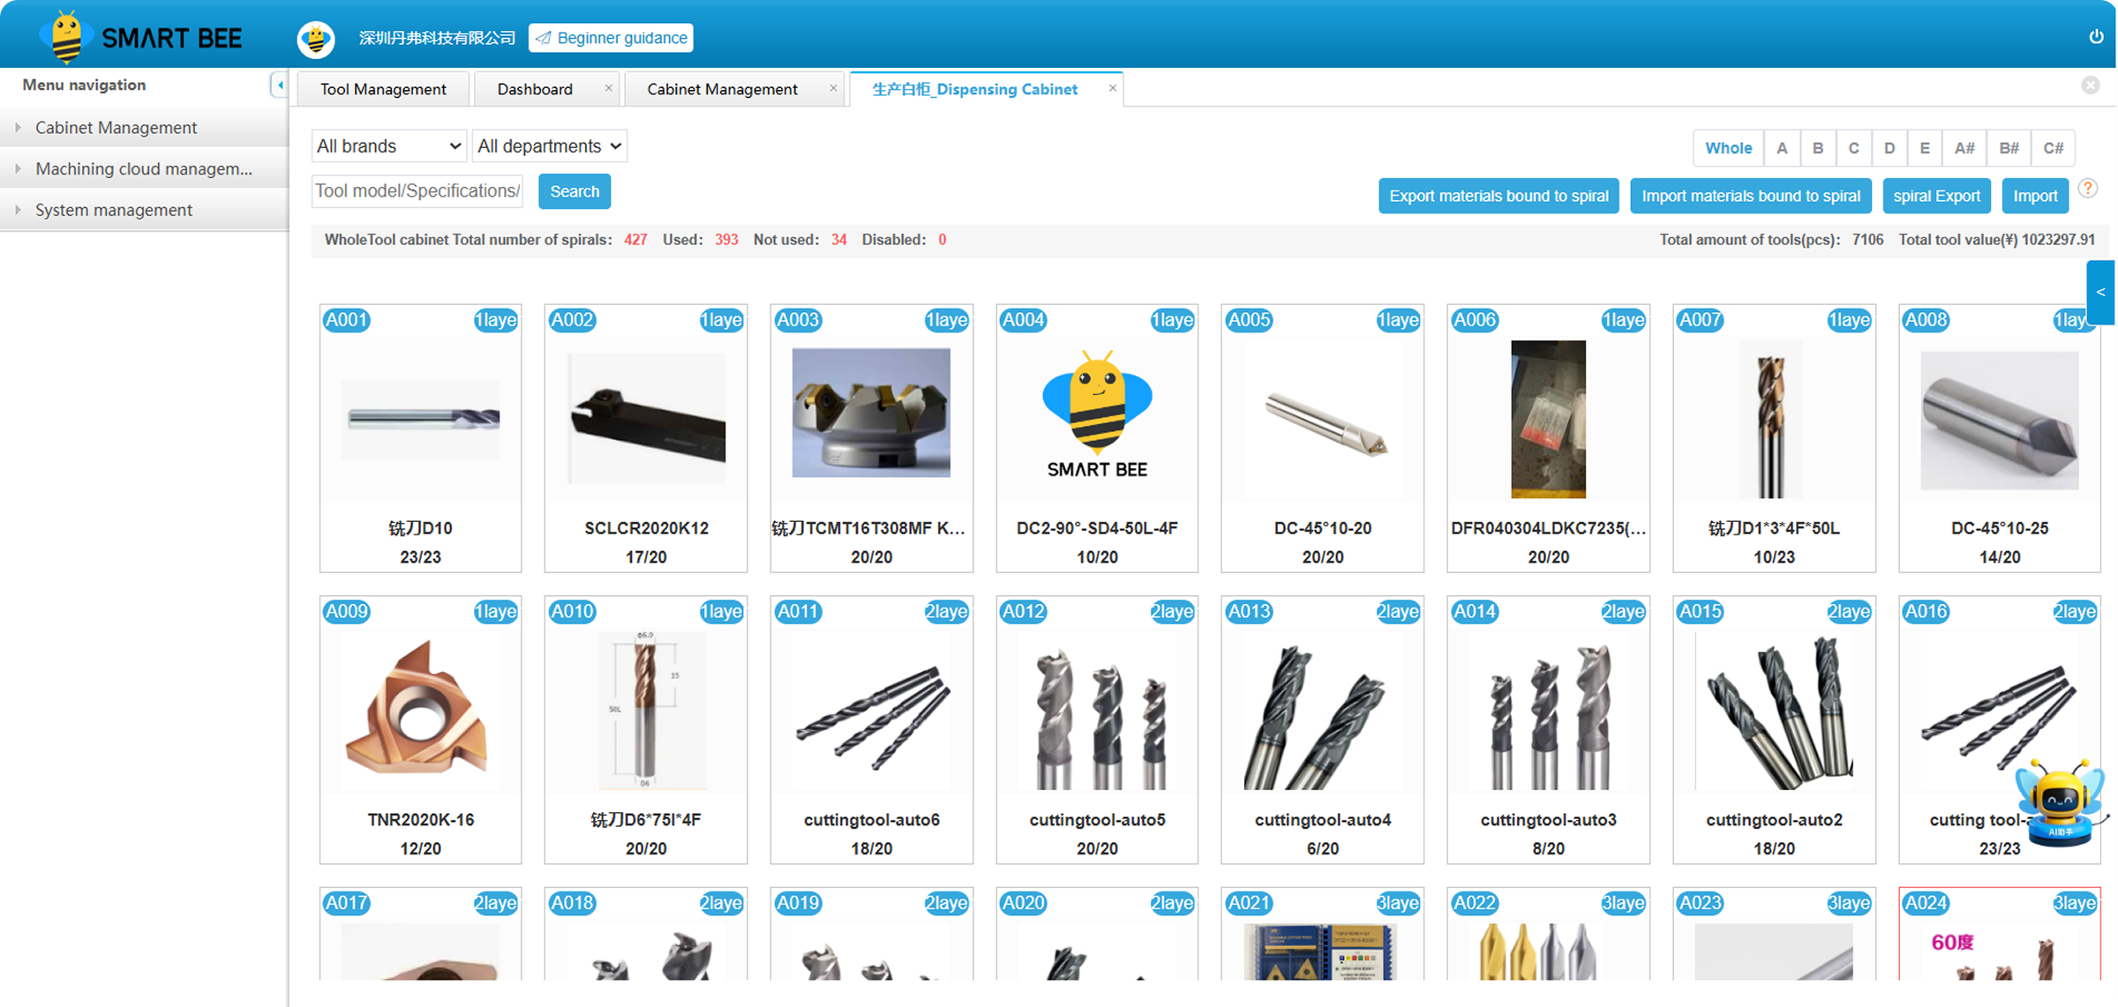Click the power logout icon
2118x1007 pixels.
[x=2096, y=36]
